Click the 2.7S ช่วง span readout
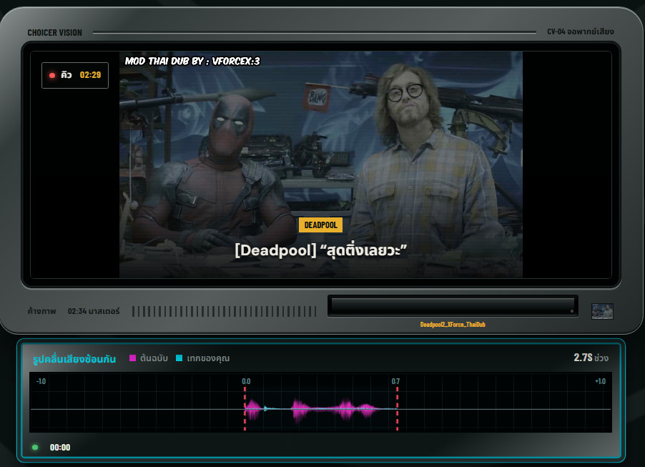The width and height of the screenshot is (645, 467). (x=591, y=358)
